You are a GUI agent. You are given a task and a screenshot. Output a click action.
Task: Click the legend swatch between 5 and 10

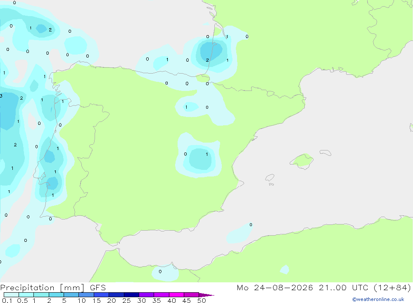tap(71, 295)
